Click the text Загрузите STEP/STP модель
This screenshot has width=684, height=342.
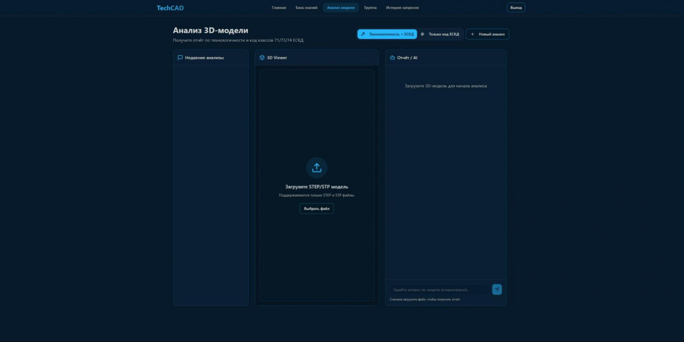317,187
